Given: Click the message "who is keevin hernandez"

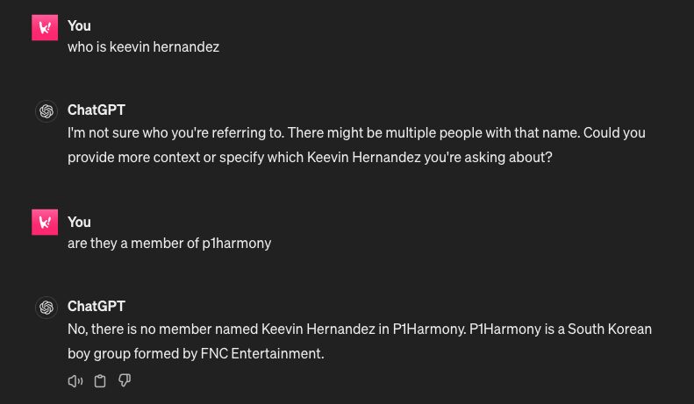Looking at the screenshot, I should [x=143, y=47].
